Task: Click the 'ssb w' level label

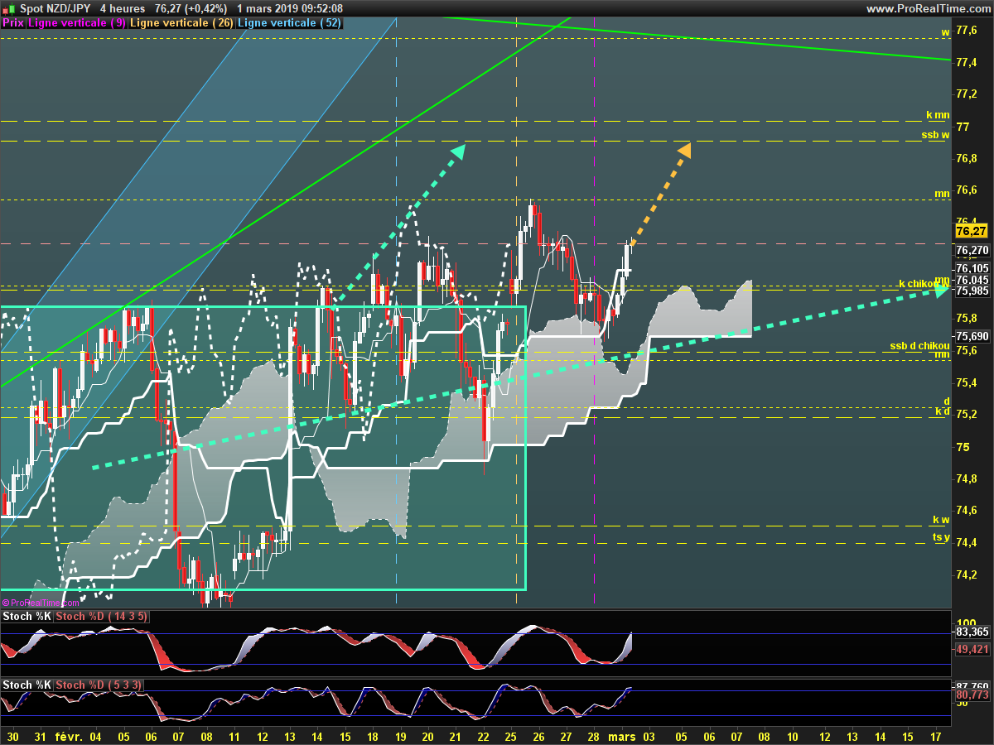Action: click(936, 134)
